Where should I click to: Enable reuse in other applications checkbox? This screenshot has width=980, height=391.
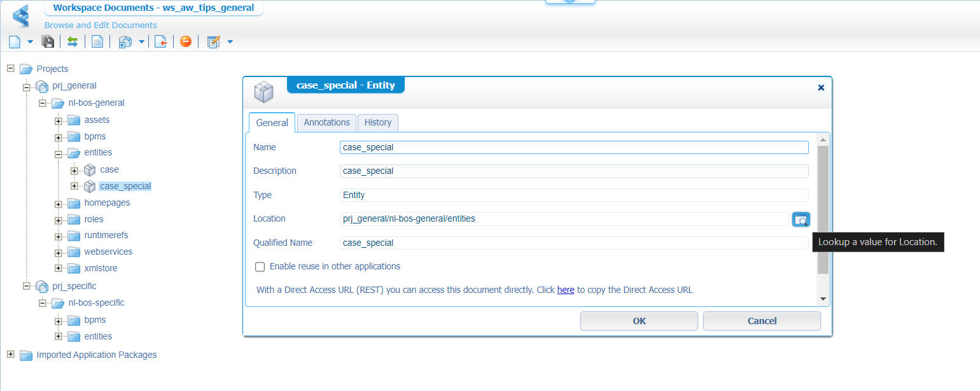(x=260, y=267)
